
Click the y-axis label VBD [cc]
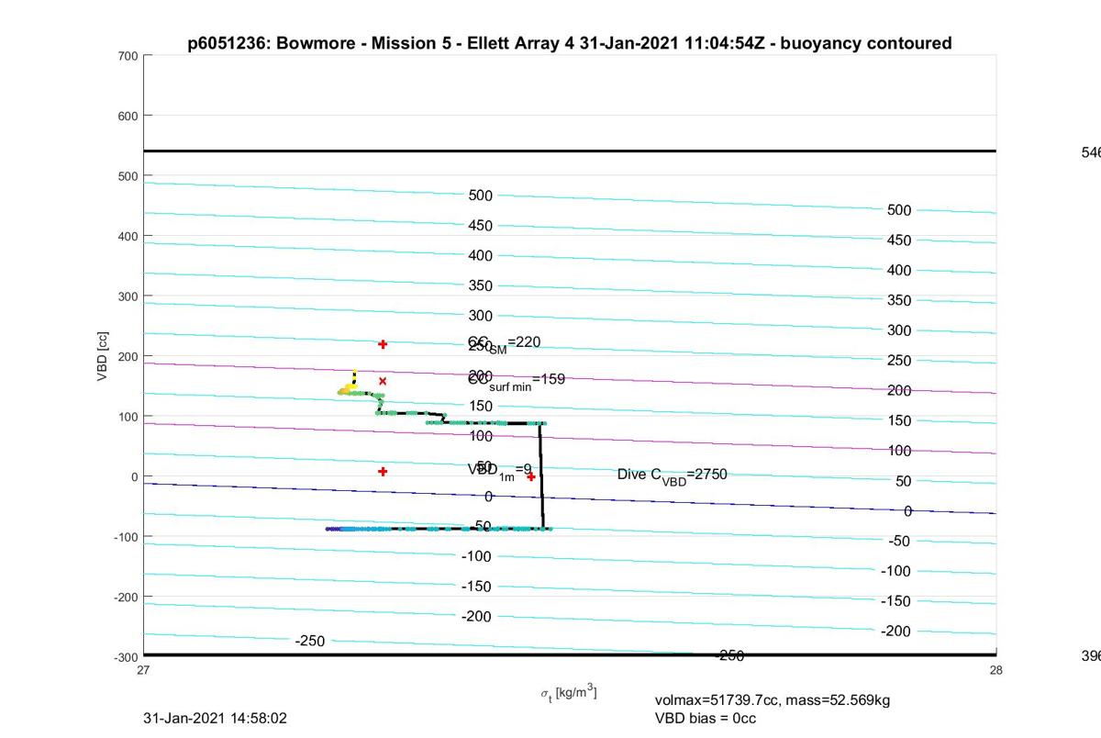(105, 354)
